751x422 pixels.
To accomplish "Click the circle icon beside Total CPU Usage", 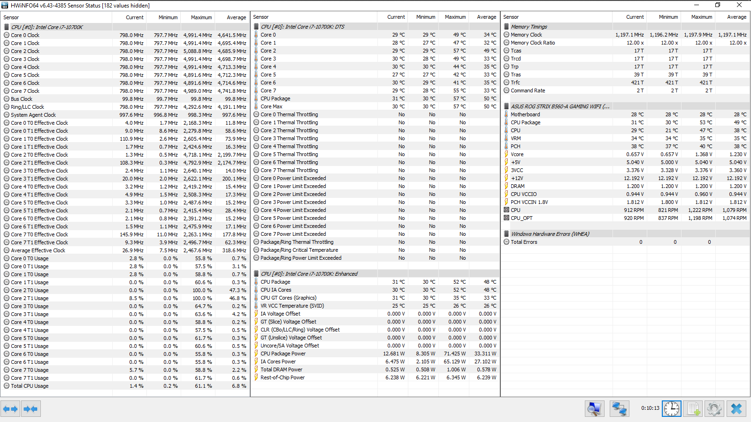I will coord(7,386).
